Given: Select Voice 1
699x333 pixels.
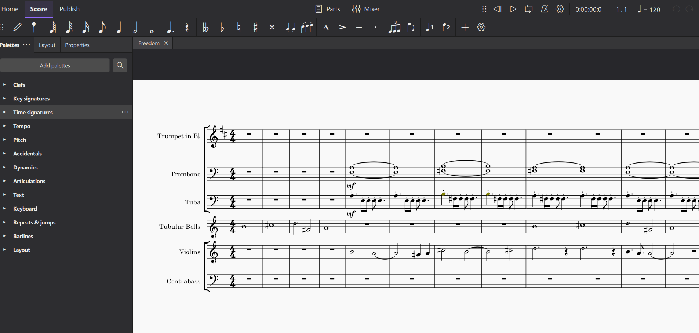Looking at the screenshot, I should tap(429, 27).
